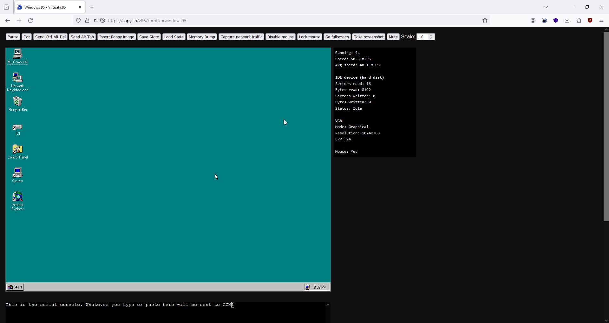Click the page vertical scrollbar thumb
This screenshot has height=323, width=609.
click(606, 126)
